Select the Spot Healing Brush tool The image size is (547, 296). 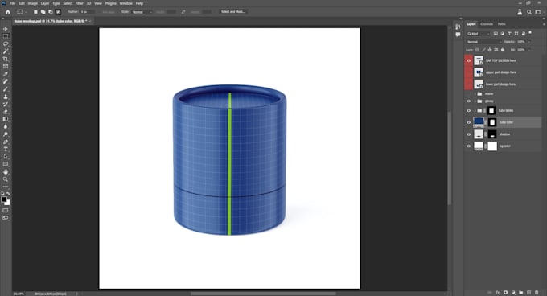(x=6, y=81)
